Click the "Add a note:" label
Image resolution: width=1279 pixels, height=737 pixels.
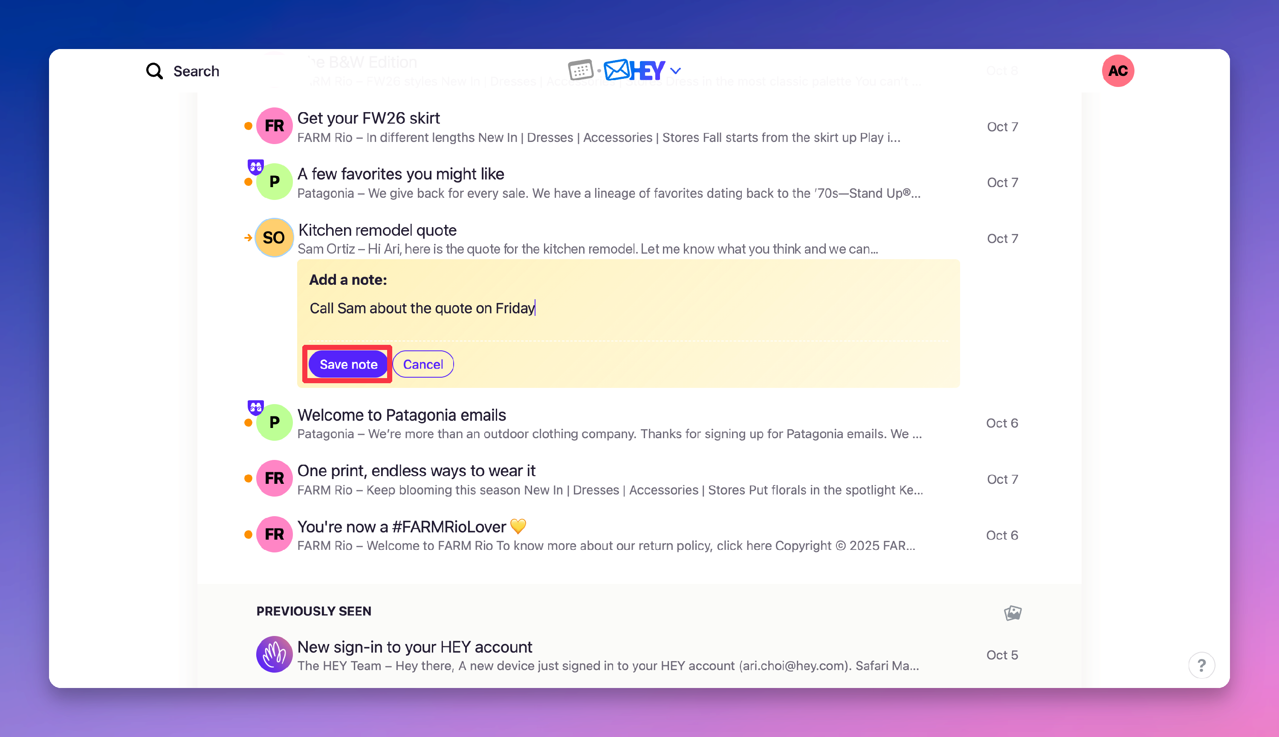click(348, 280)
